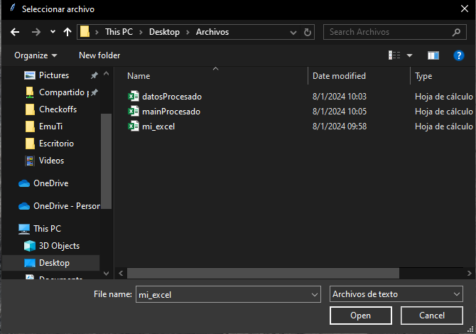
Task: Sort files by Name column
Action: point(139,76)
